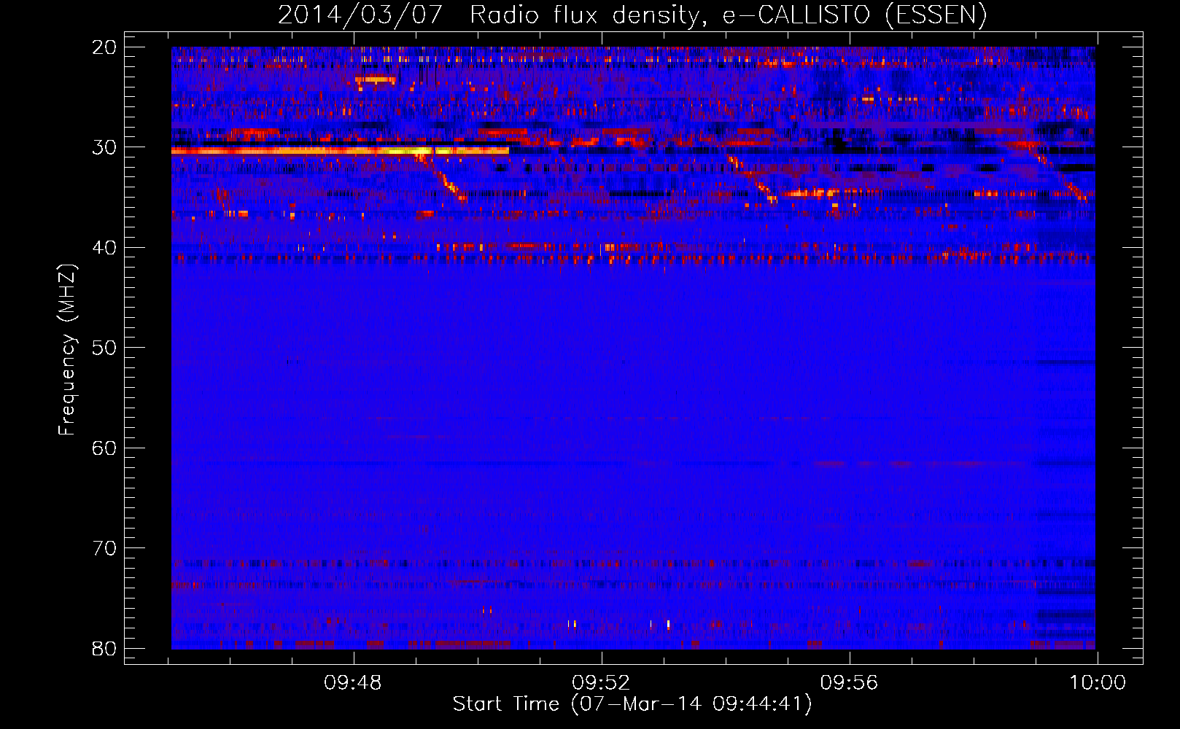Click the bright yellow band at 30 MHz
Screen dimensions: 1180x729
click(x=340, y=151)
